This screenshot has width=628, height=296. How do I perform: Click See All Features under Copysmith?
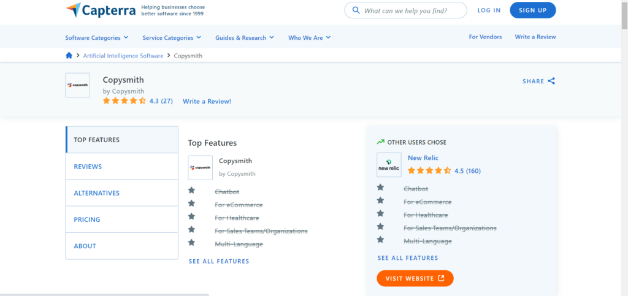pos(219,261)
